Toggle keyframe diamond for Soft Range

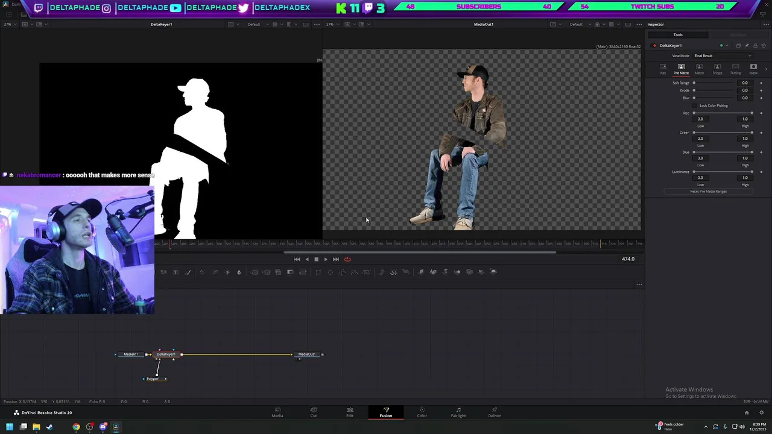point(761,83)
